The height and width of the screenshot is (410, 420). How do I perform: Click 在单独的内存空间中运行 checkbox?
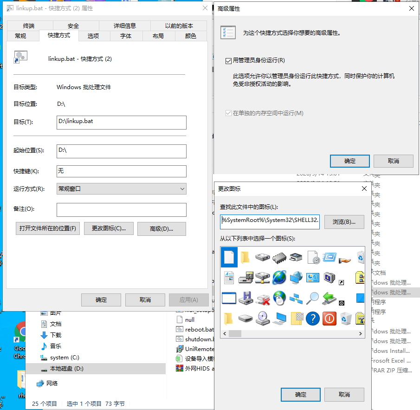click(x=228, y=113)
